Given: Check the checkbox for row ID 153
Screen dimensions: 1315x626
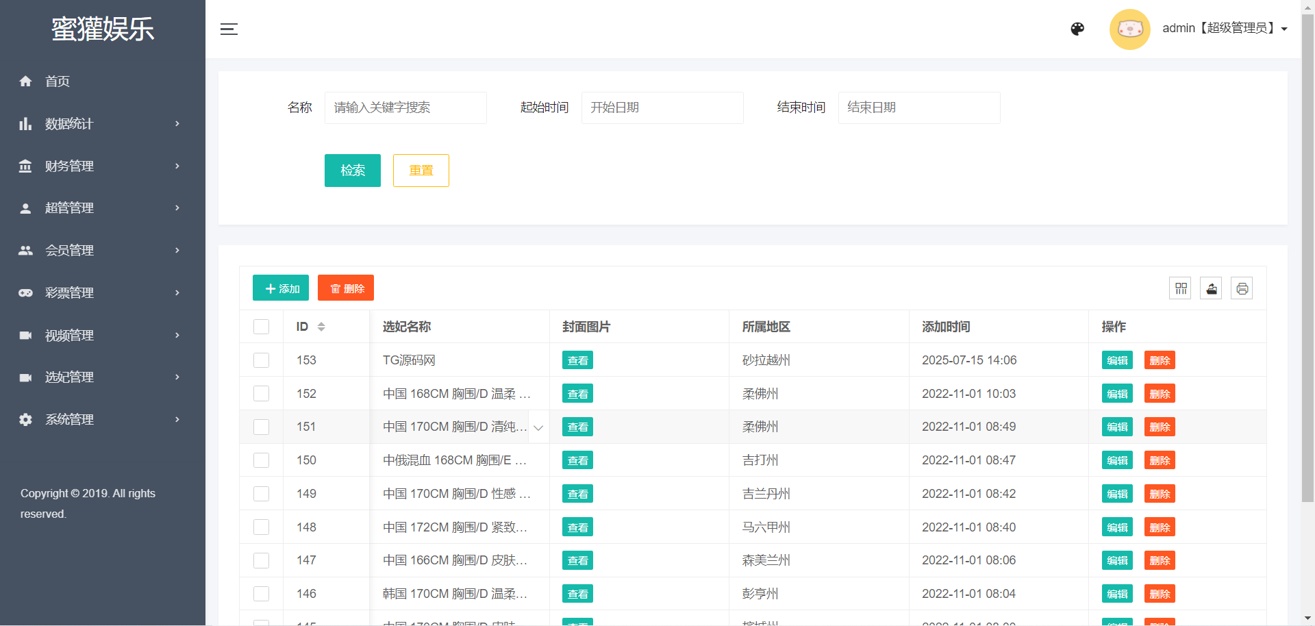Looking at the screenshot, I should point(261,360).
